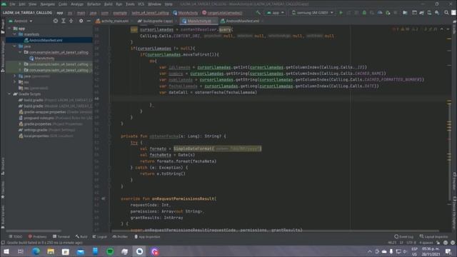Toggle tool window quick-access button bottom-left
The width and height of the screenshot is (457, 257).
3,243
